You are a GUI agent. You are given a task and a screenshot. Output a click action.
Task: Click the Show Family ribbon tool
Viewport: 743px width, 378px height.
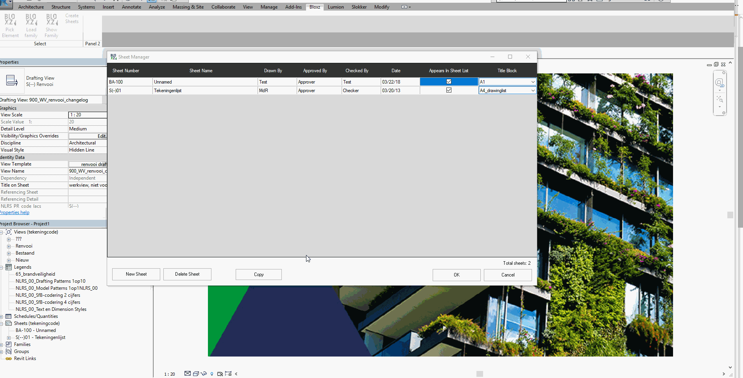coord(51,26)
